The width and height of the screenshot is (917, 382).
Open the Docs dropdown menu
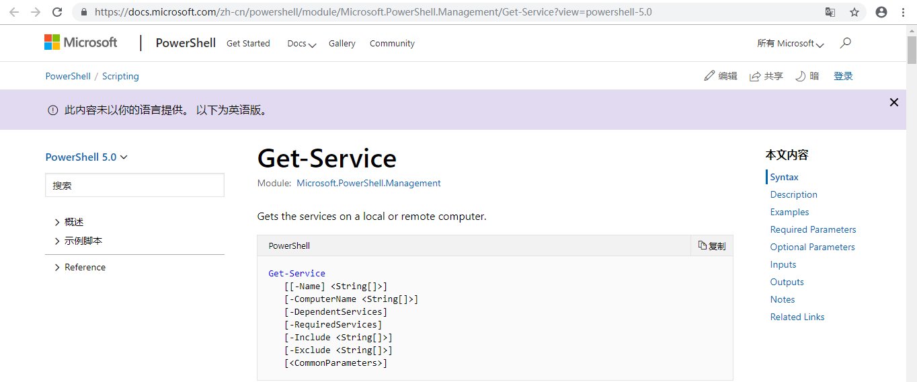coord(301,44)
